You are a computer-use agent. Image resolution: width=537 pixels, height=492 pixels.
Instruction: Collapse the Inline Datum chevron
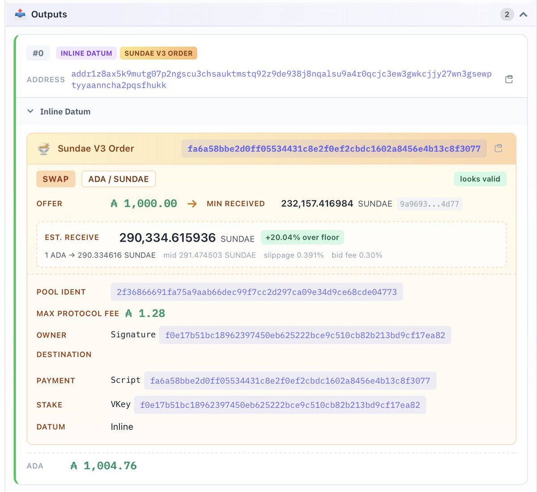pyautogui.click(x=30, y=111)
